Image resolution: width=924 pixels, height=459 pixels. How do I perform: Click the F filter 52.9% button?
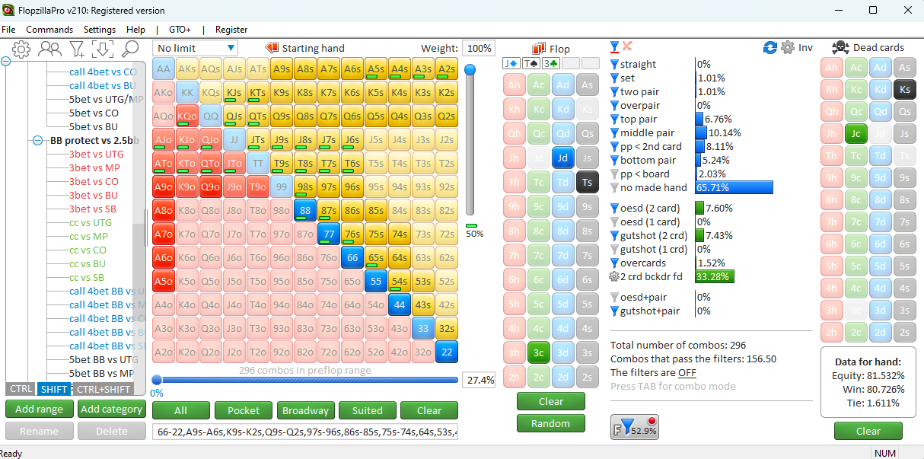pyautogui.click(x=634, y=427)
